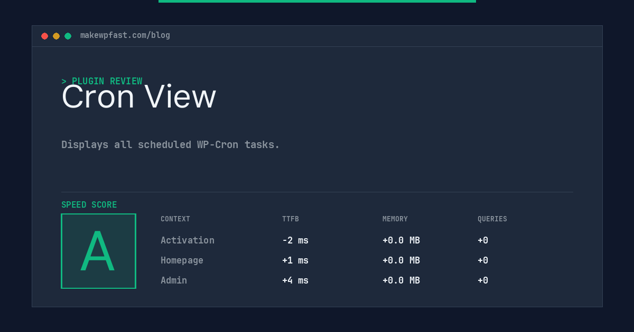
Task: Click the Admin memory value '+0.0 MB'
Action: 401,280
